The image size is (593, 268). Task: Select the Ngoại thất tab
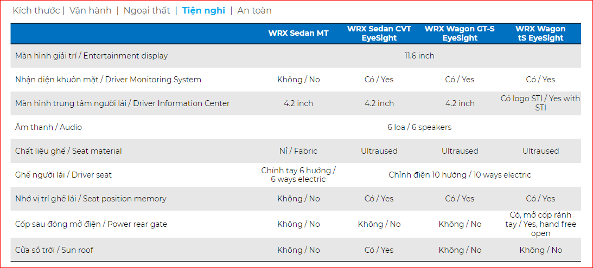point(146,10)
